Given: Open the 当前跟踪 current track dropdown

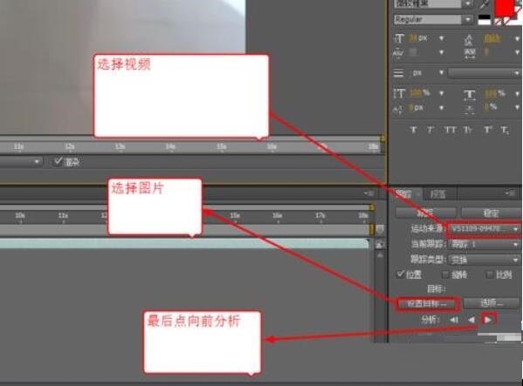Looking at the screenshot, I should pyautogui.click(x=485, y=245).
